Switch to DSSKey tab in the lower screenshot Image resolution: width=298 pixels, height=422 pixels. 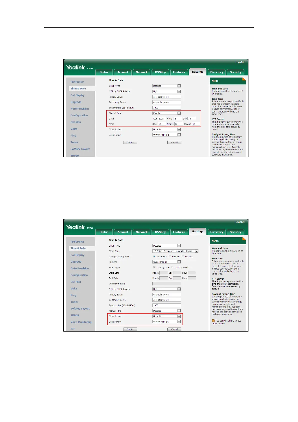[x=160, y=232]
